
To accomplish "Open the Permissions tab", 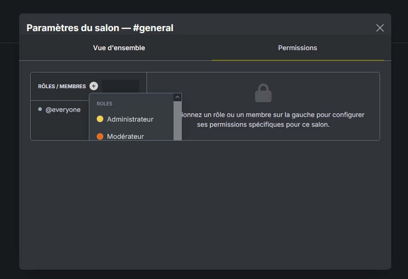I will (x=297, y=48).
